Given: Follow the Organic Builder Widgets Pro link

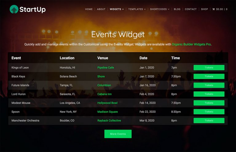Looking at the screenshot, I should pyautogui.click(x=191, y=44).
